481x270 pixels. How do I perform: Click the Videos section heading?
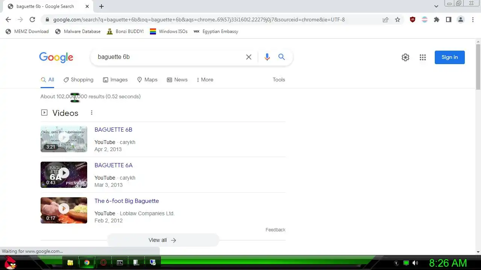click(65, 113)
